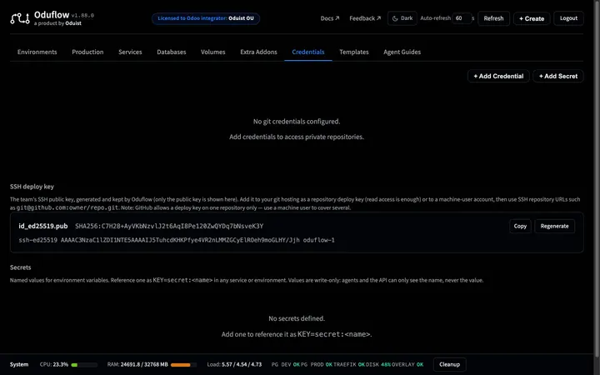Click the TRAEFIK OK status
The height and width of the screenshot is (375, 600).
[349, 365]
